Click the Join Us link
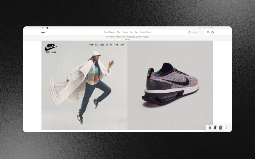 click(205, 28)
